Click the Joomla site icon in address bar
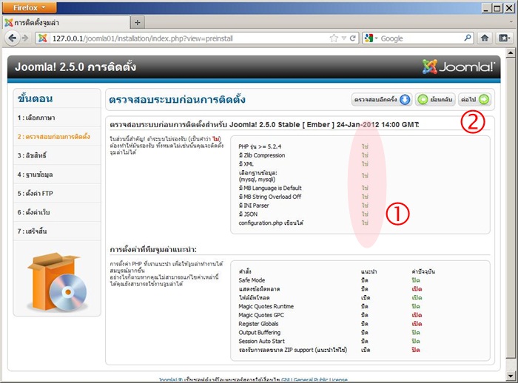Viewport: 518px width, 383px height. 43,38
